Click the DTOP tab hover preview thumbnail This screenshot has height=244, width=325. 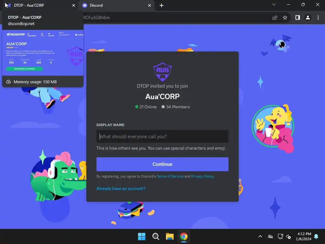point(43,53)
